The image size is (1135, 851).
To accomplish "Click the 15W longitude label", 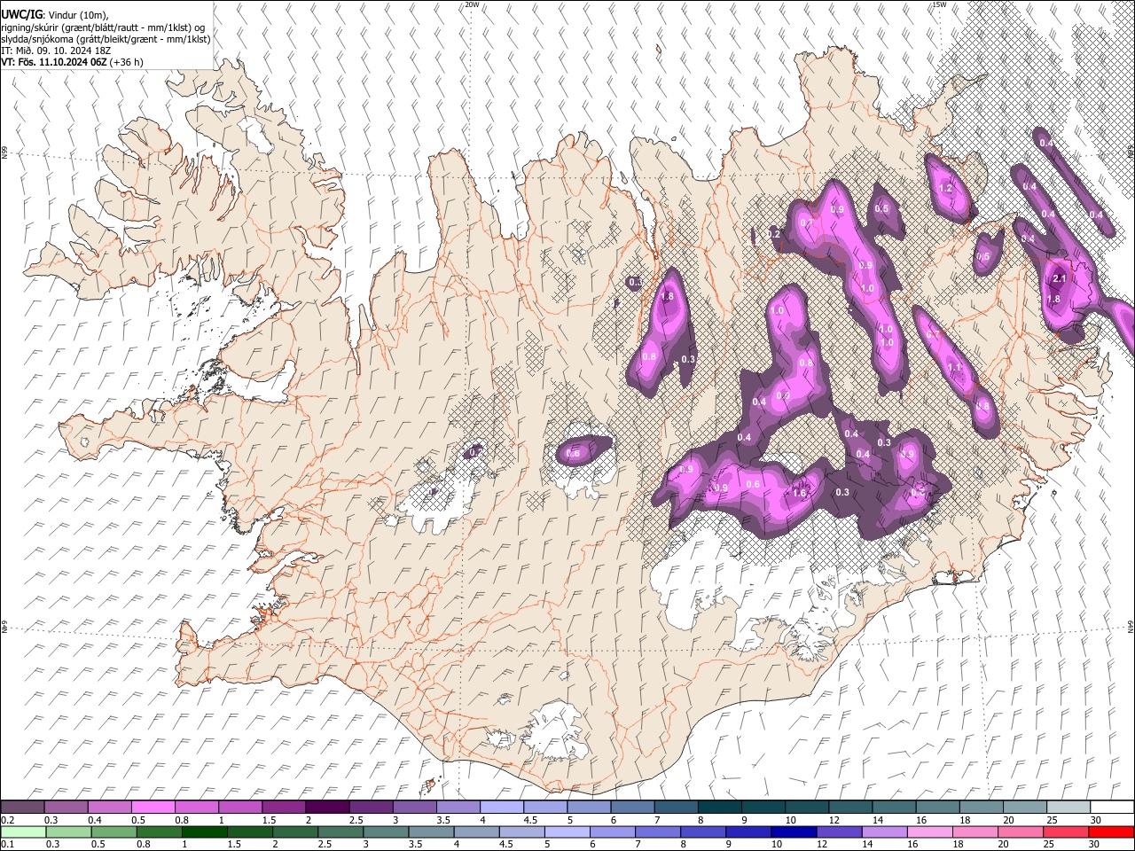I will [939, 4].
